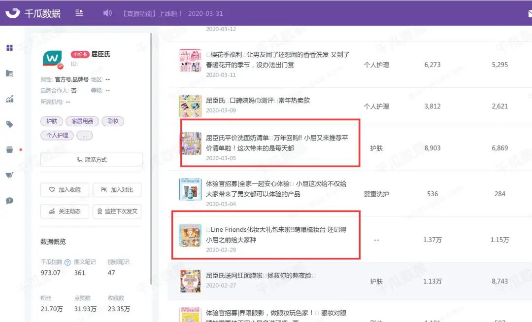Click the 屈臣氏 account avatar
The height and width of the screenshot is (322, 532).
[x=53, y=59]
